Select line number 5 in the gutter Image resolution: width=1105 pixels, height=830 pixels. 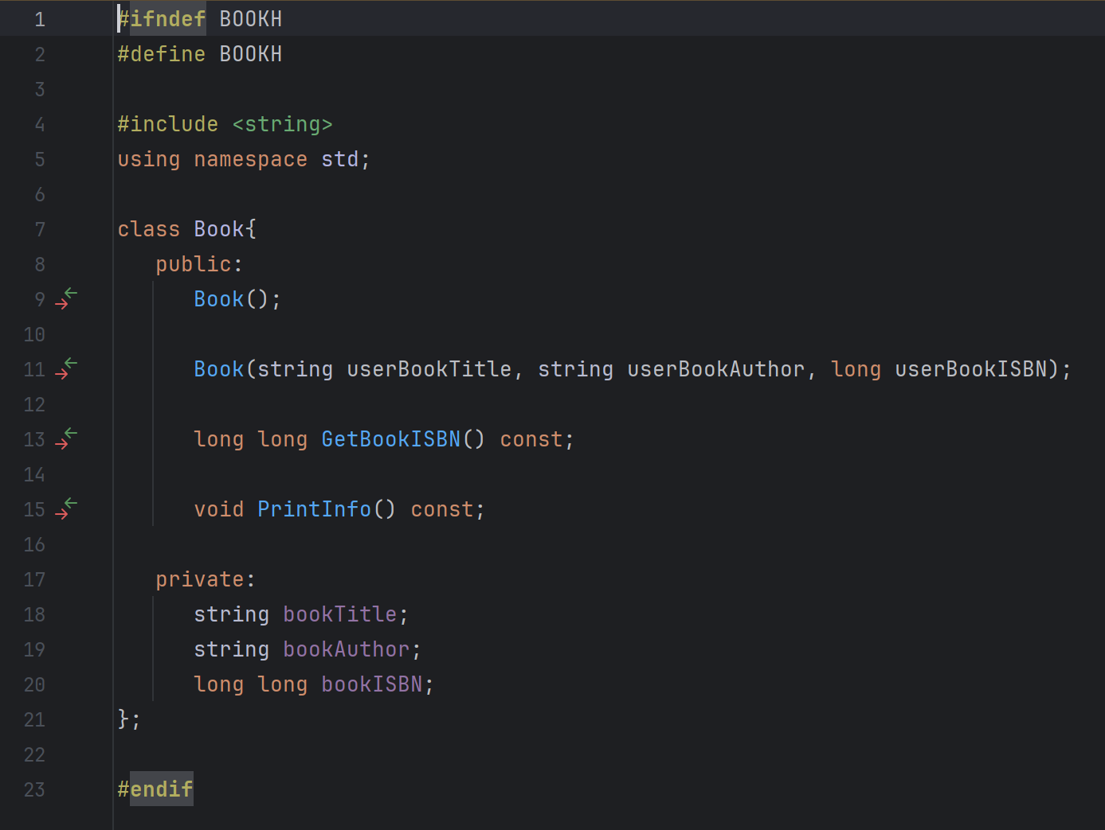[x=40, y=159]
